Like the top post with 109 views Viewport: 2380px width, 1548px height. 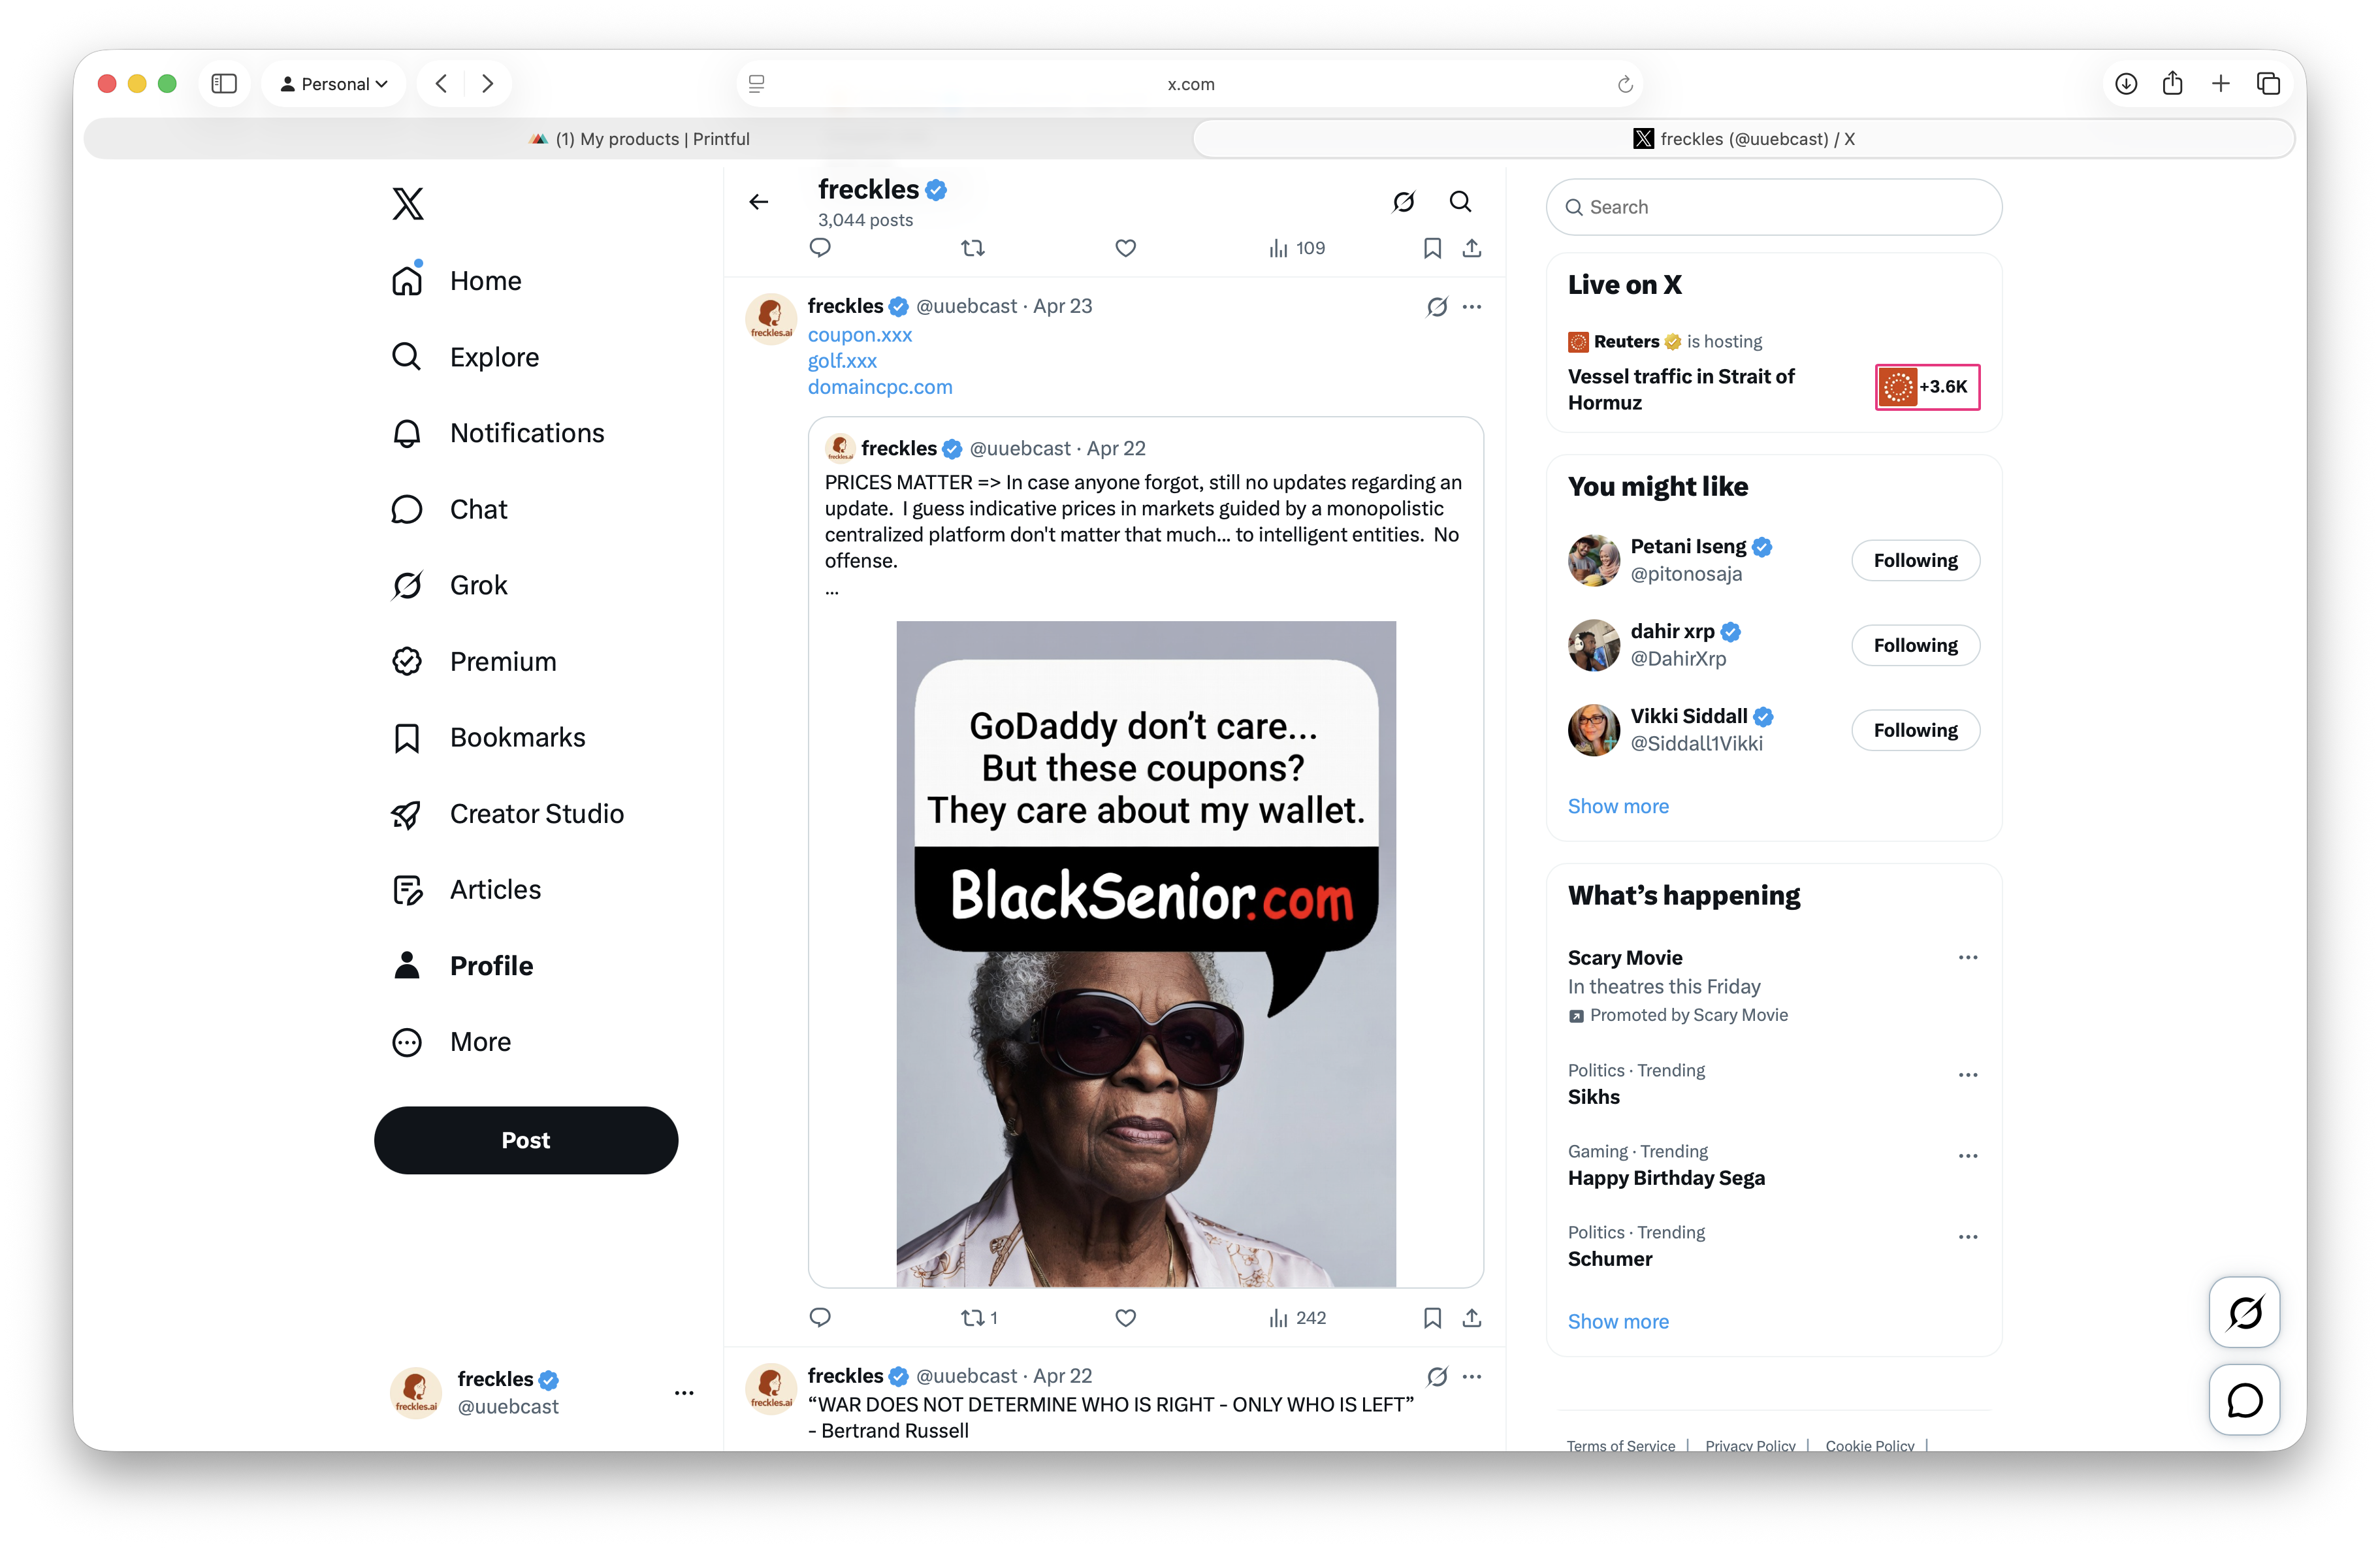(x=1125, y=248)
